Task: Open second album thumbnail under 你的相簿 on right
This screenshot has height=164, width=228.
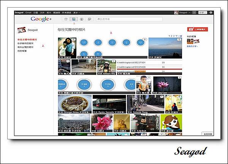Action: click(x=196, y=41)
